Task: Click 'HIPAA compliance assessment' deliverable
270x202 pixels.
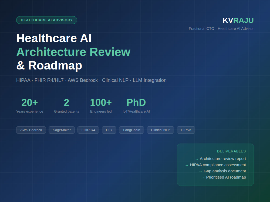Action: coord(218,165)
